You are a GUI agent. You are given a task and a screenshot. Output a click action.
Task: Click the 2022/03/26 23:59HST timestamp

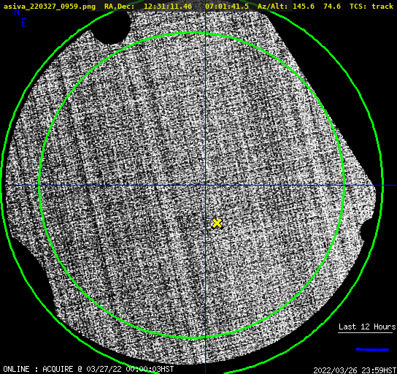355,370
